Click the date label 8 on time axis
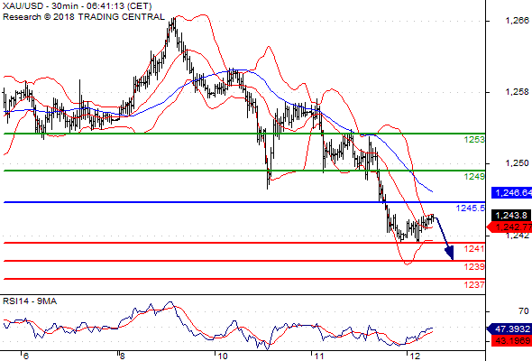This screenshot has width=532, height=361. 122,356
